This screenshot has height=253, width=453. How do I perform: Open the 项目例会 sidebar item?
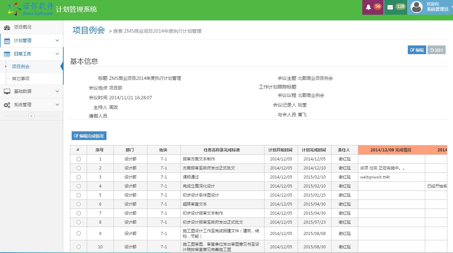[21, 67]
